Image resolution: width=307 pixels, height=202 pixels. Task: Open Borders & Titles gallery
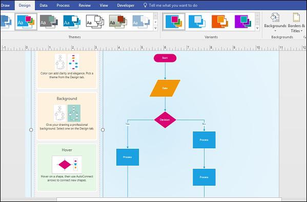click(296, 23)
